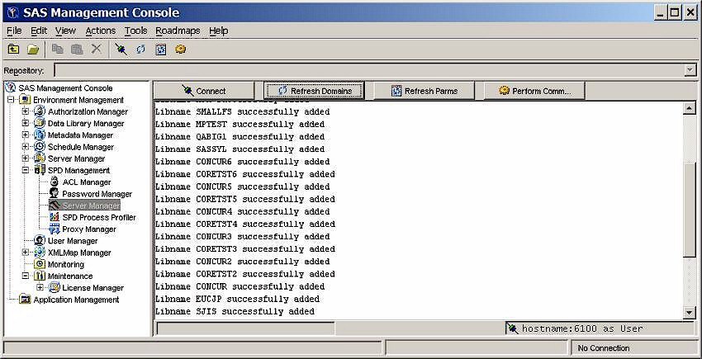Click the 'No Connection' status bar text

click(604, 347)
